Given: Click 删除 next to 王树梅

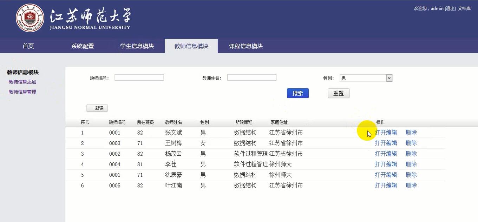Looking at the screenshot, I should coord(411,143).
